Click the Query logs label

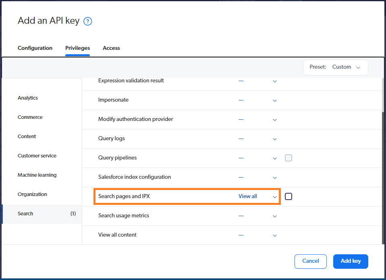coord(112,139)
